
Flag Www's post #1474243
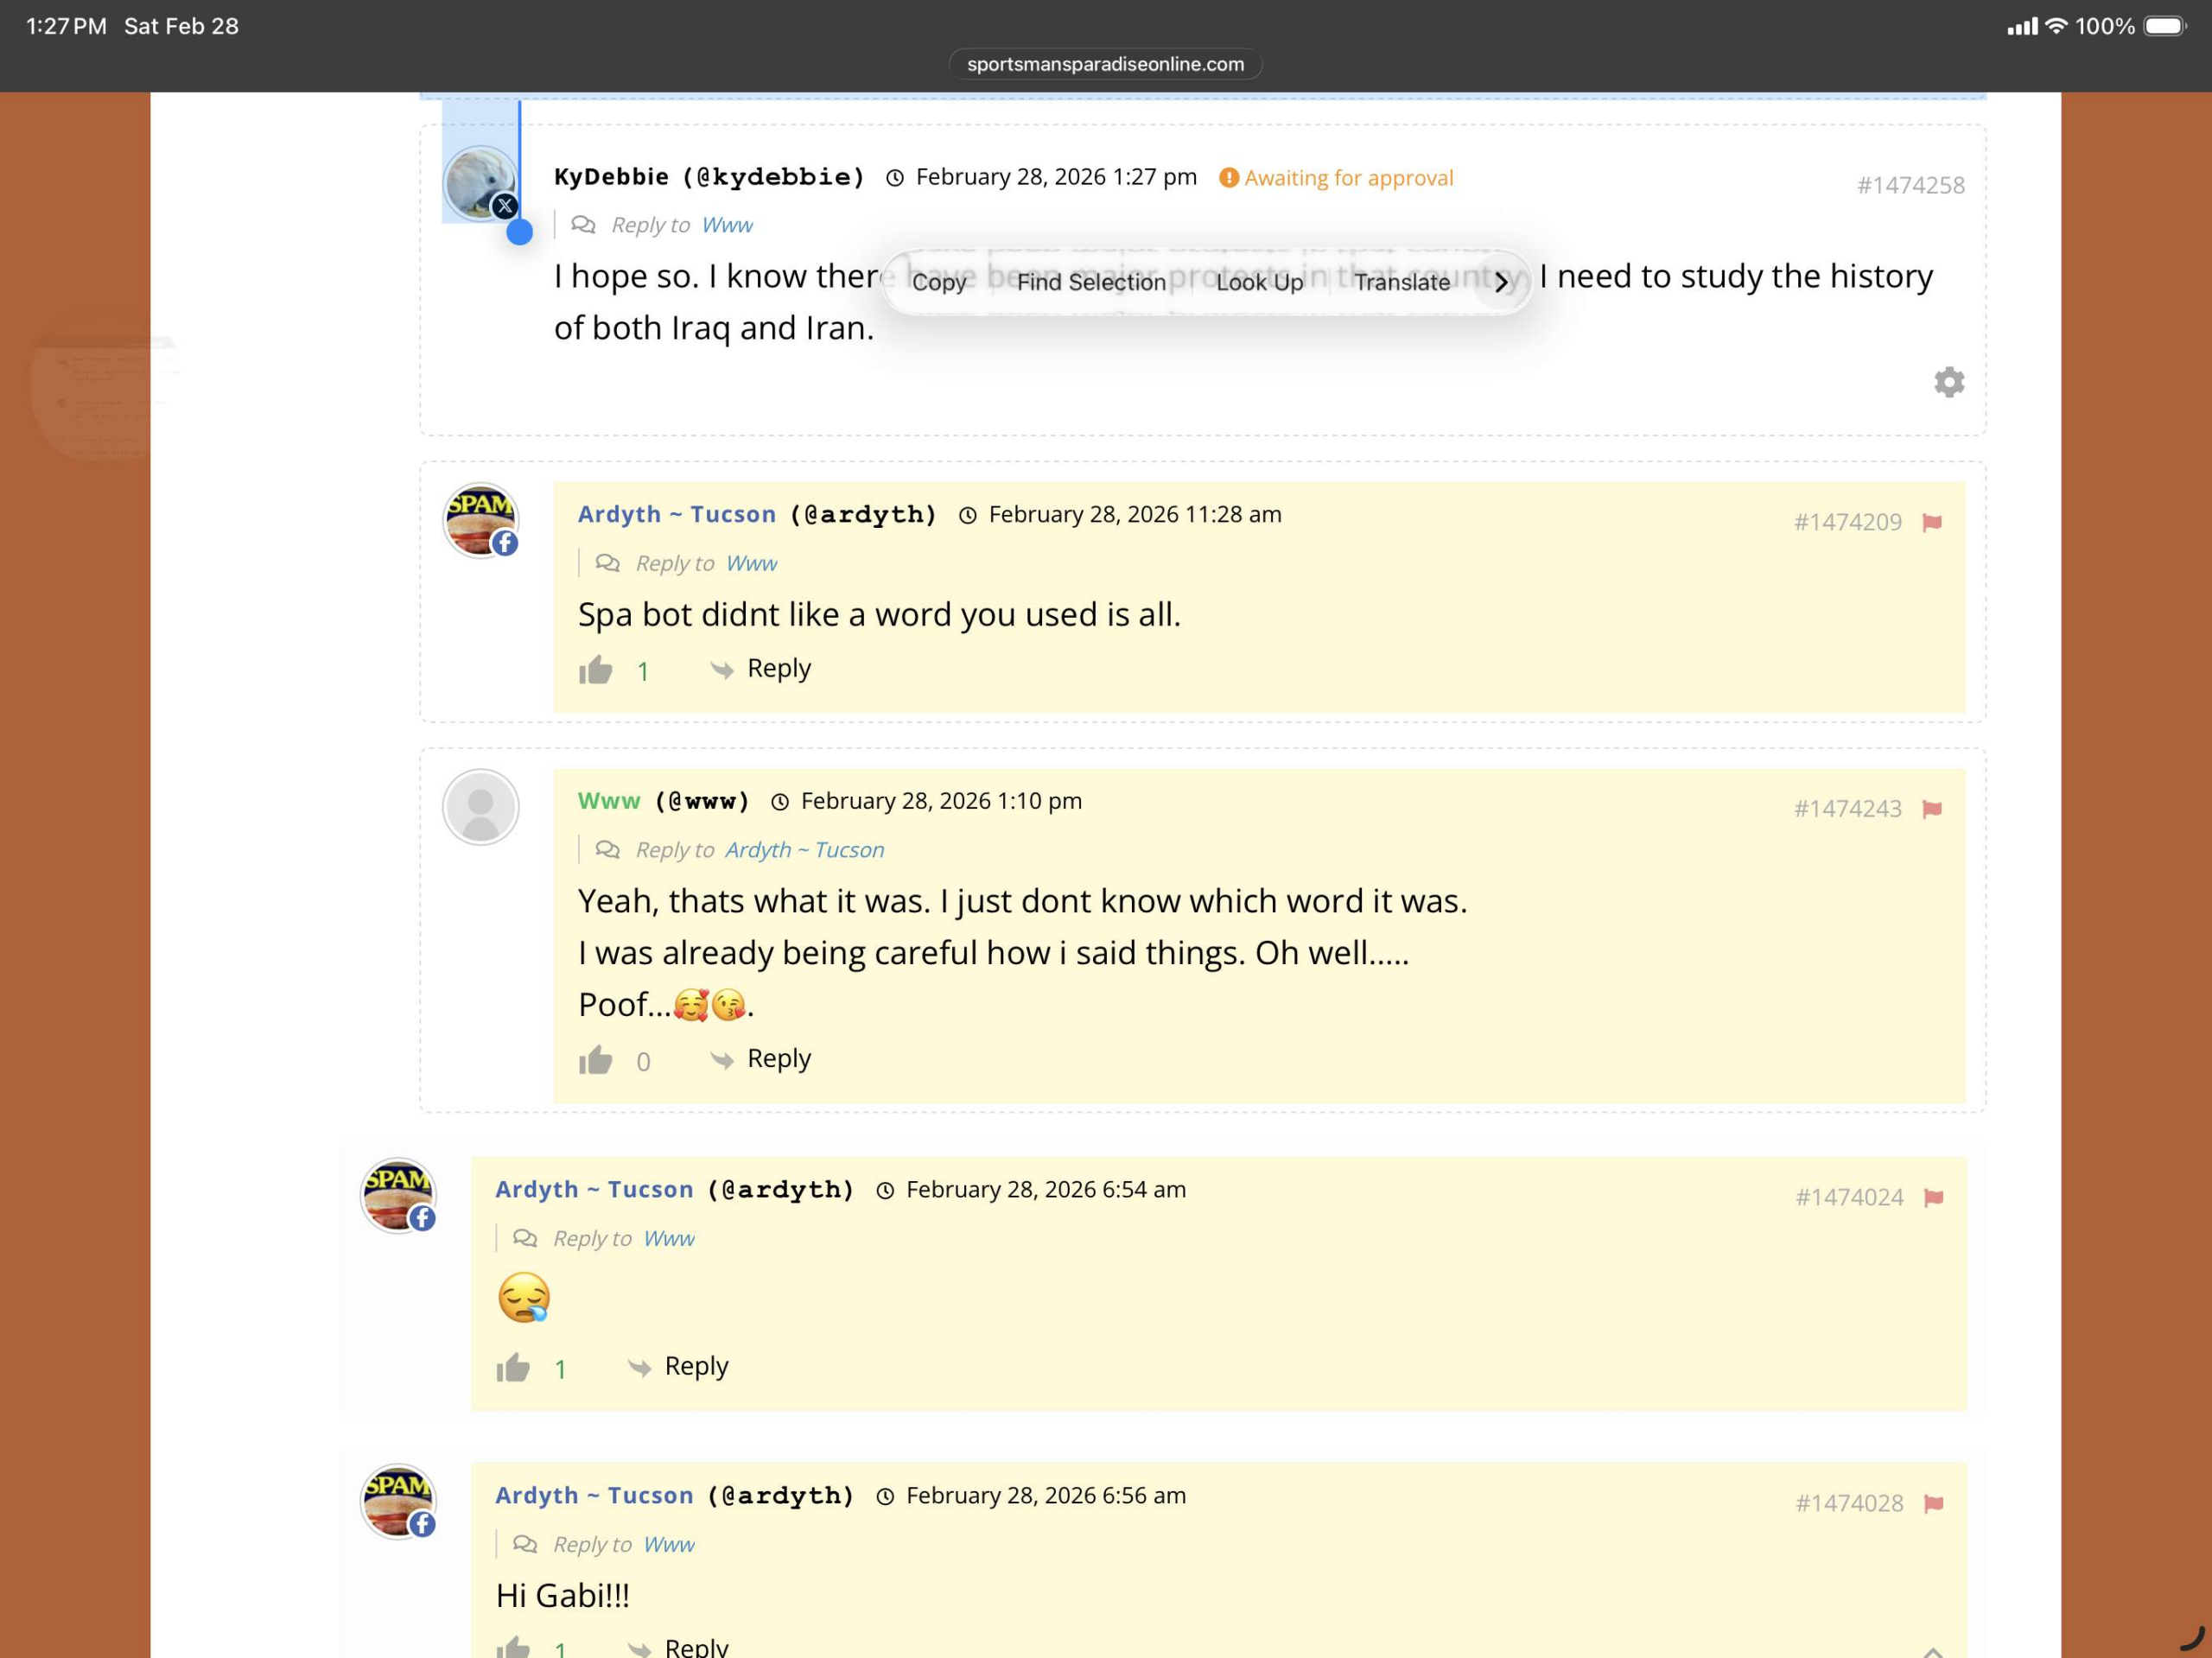(1932, 809)
